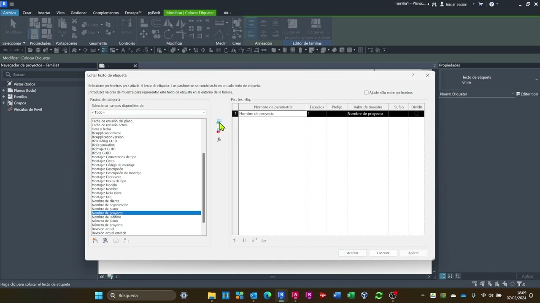The height and width of the screenshot is (303, 540).
Task: Open Word from the taskbar
Action: coord(337,295)
